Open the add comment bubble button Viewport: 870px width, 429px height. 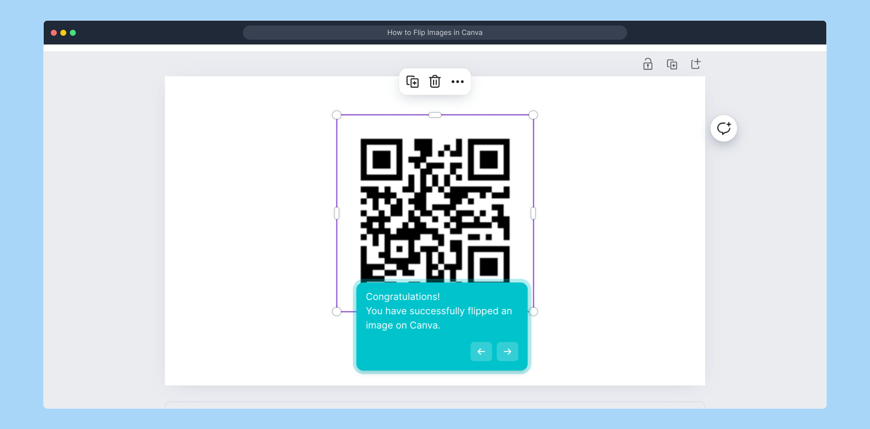pyautogui.click(x=724, y=128)
